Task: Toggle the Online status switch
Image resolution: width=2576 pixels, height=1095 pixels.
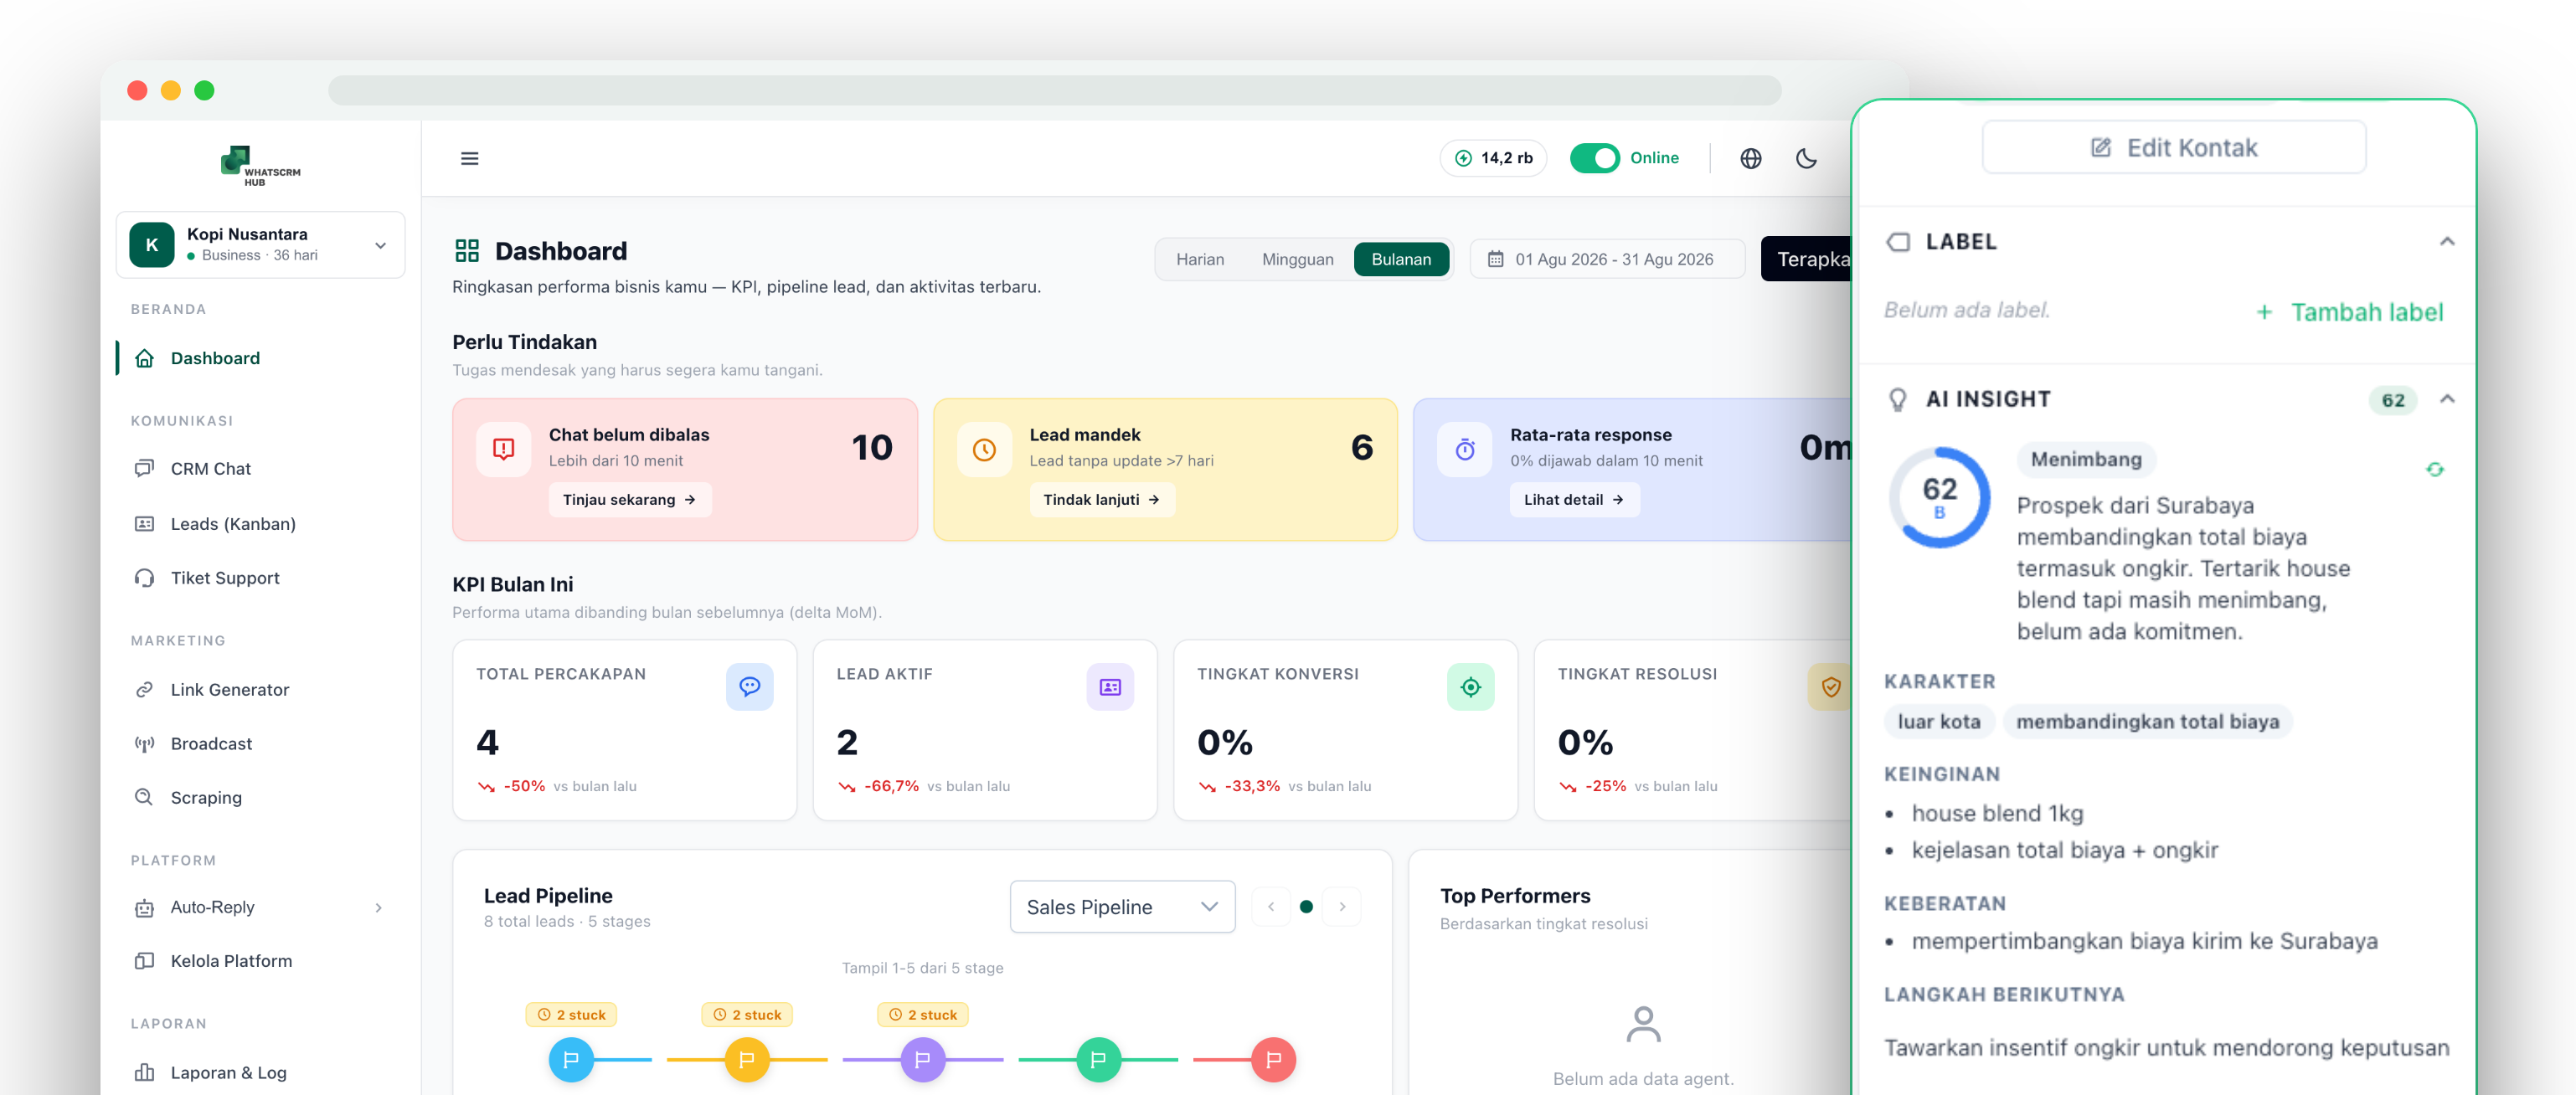Action: [x=1594, y=158]
